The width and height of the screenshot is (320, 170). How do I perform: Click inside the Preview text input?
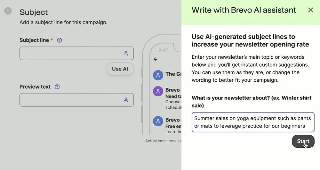click(x=70, y=100)
